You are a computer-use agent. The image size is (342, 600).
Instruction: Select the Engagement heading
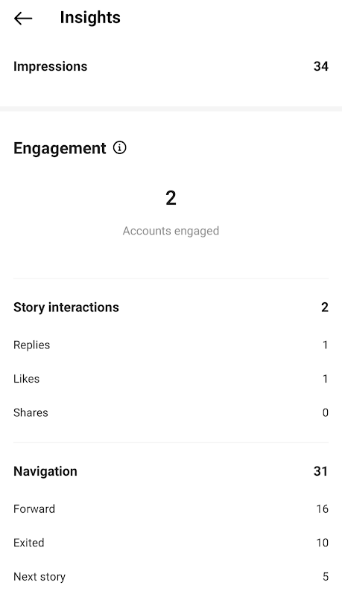[x=60, y=148]
